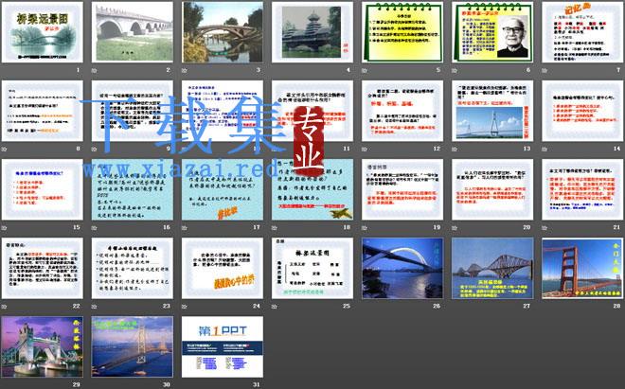This screenshot has height=389, width=625.
Task: Click animation star icon under slide 17
Action: click(x=184, y=228)
